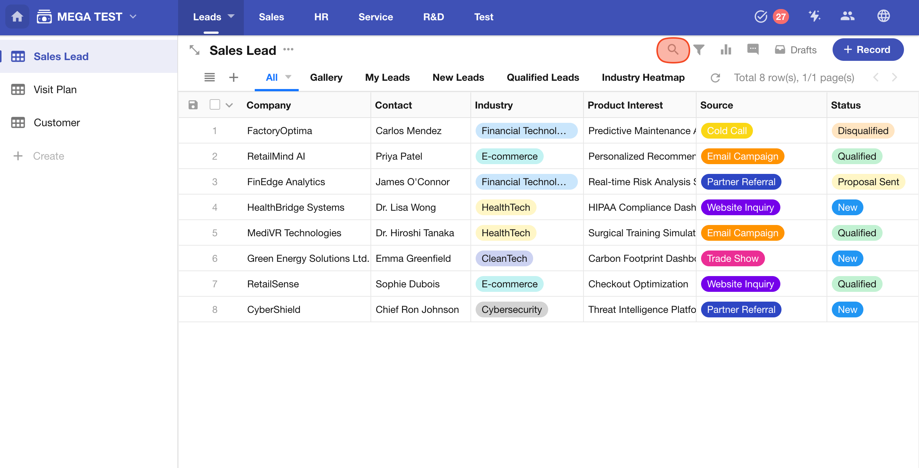Toggle the select-all checkbox in header
This screenshot has height=468, width=919.
(x=215, y=105)
